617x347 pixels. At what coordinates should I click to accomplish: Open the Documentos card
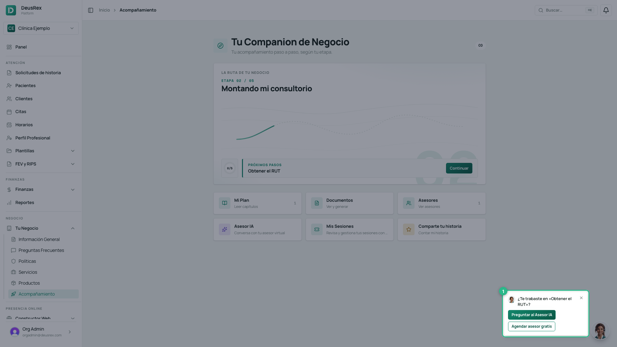point(349,203)
